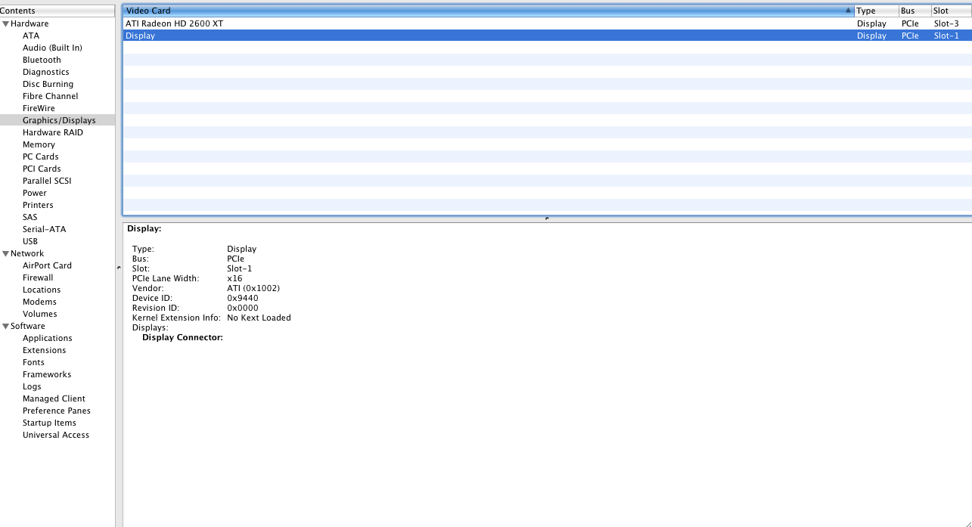The image size is (972, 527).
Task: Select PCI Cards in the sidebar
Action: (x=42, y=169)
